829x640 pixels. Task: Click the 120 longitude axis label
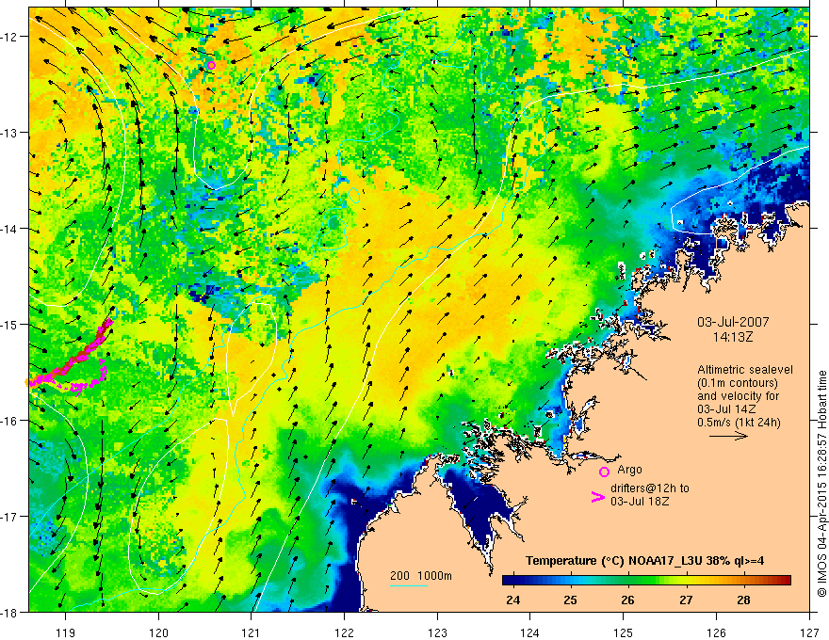pos(158,632)
